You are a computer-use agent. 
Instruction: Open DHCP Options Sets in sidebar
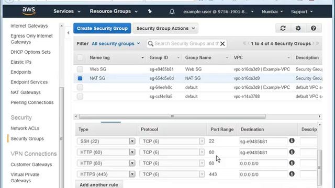pyautogui.click(x=30, y=52)
